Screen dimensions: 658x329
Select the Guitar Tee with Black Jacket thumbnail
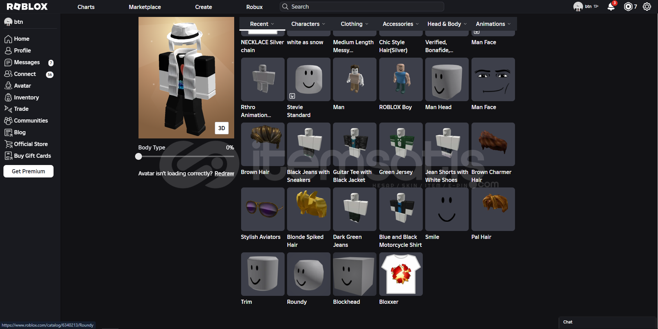(x=355, y=144)
